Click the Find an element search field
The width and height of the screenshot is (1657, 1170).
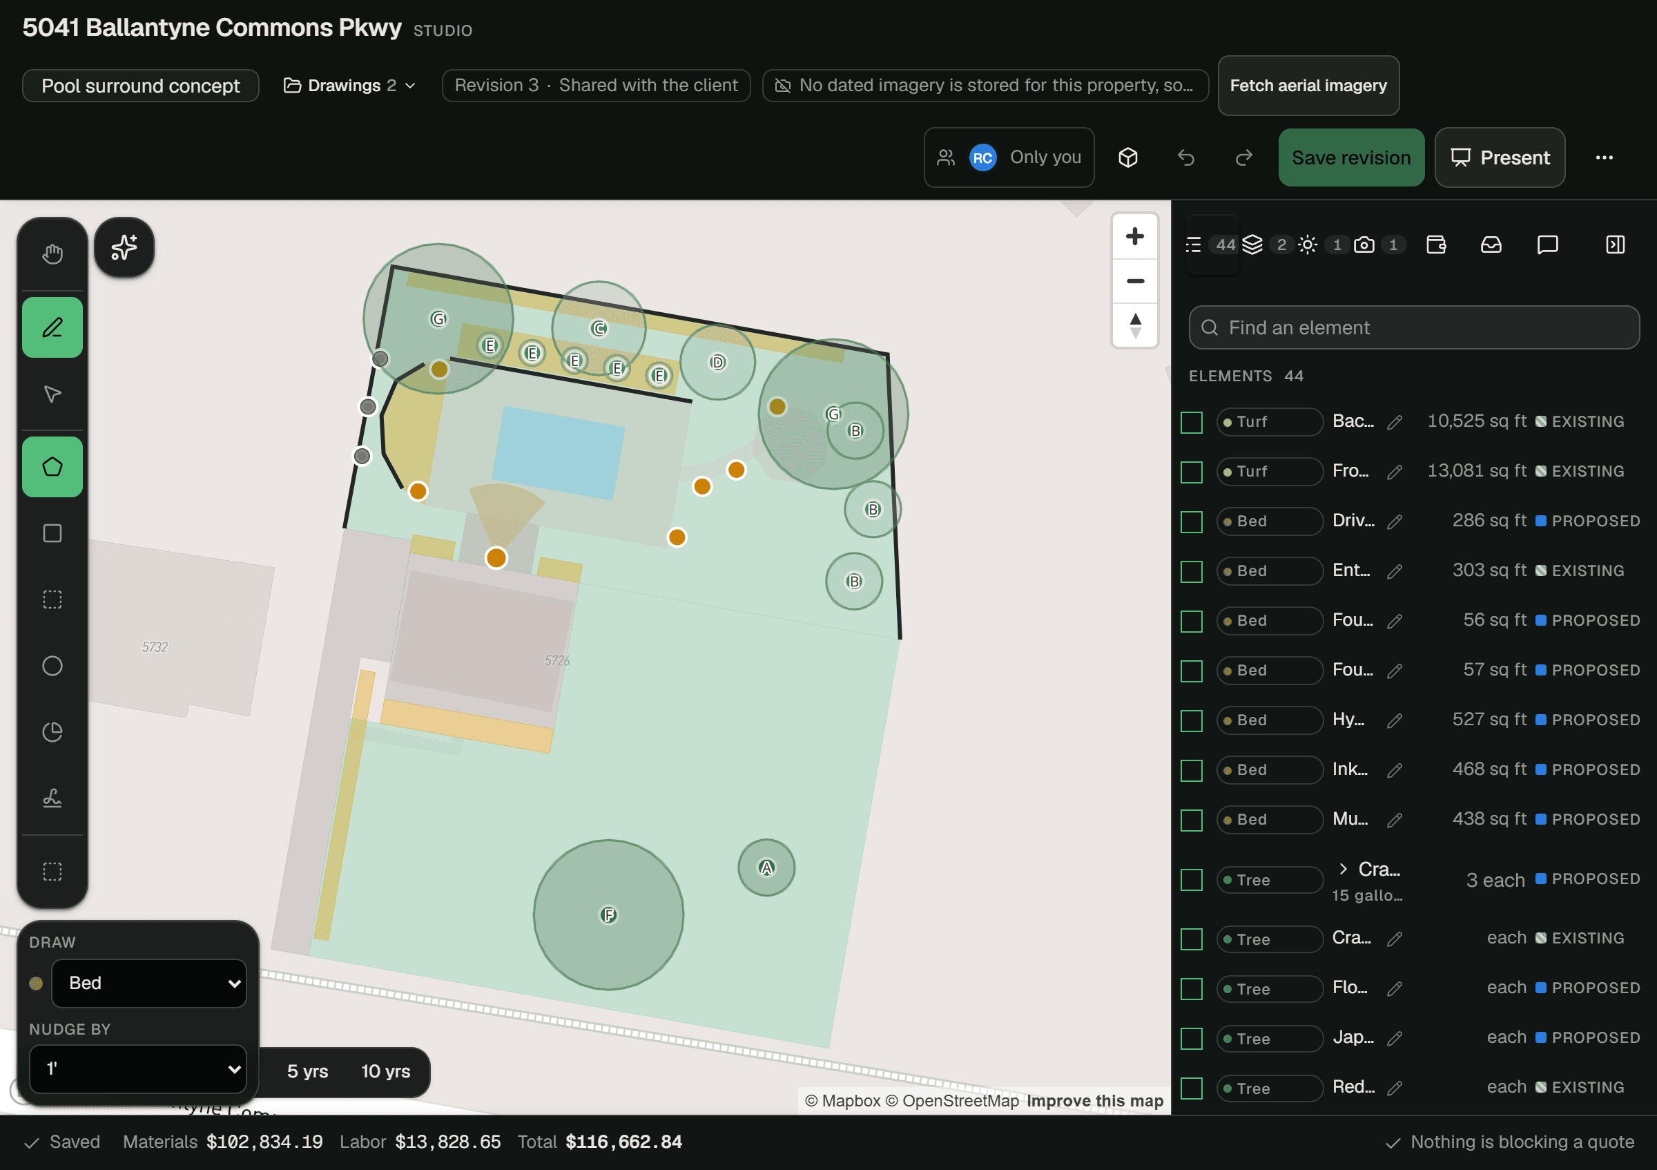click(x=1414, y=327)
